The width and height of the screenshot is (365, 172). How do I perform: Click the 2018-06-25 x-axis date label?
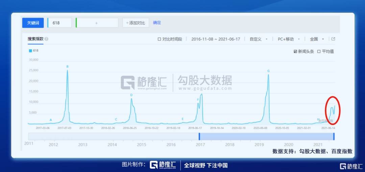click(130, 128)
